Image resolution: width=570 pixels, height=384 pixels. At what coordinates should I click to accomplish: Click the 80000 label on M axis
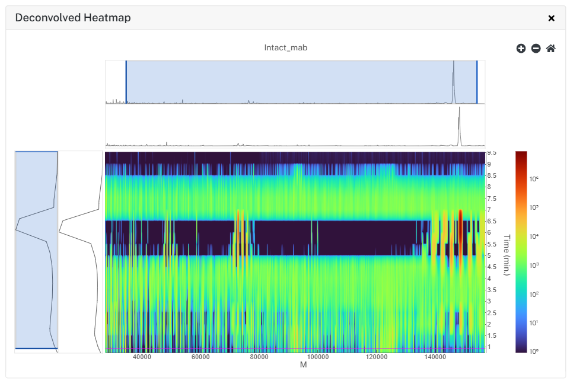[x=259, y=357]
